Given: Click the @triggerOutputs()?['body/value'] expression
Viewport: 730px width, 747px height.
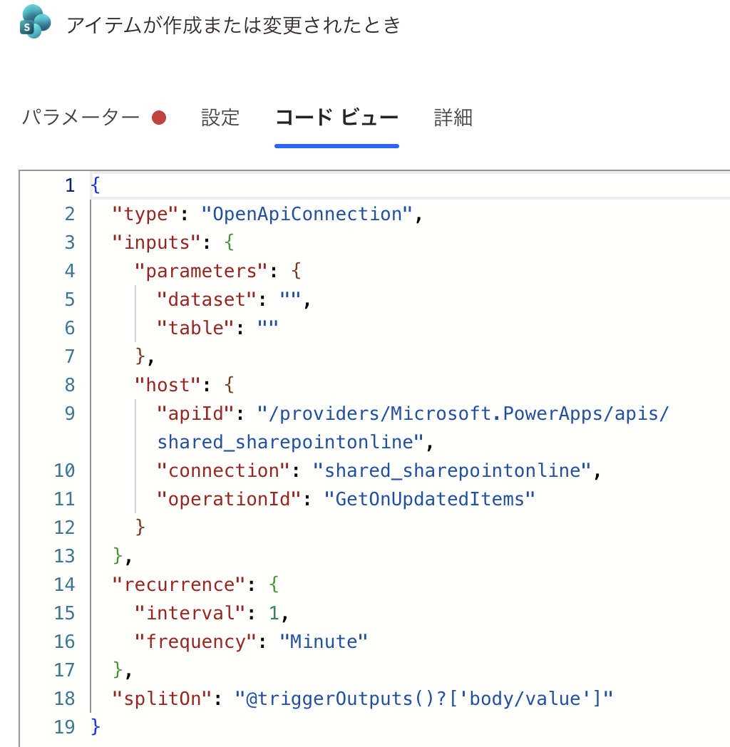Looking at the screenshot, I should [x=423, y=699].
